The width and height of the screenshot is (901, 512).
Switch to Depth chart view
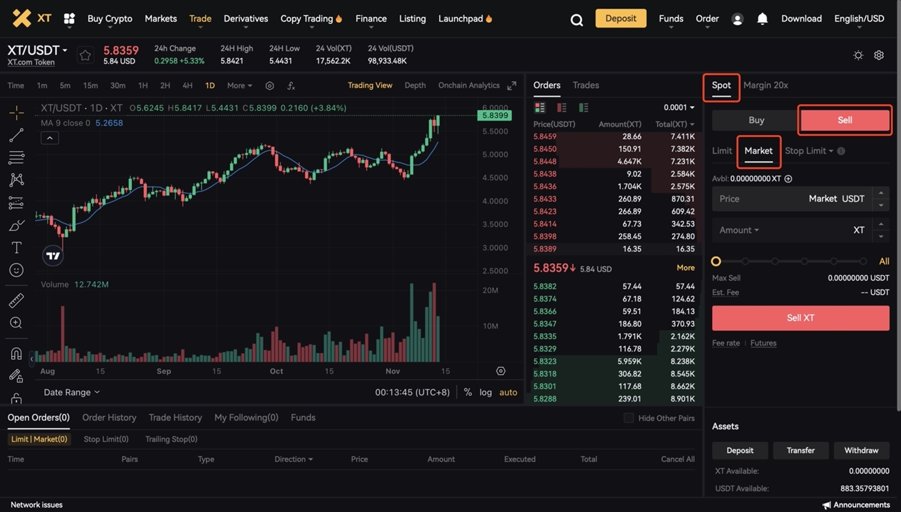coord(415,86)
